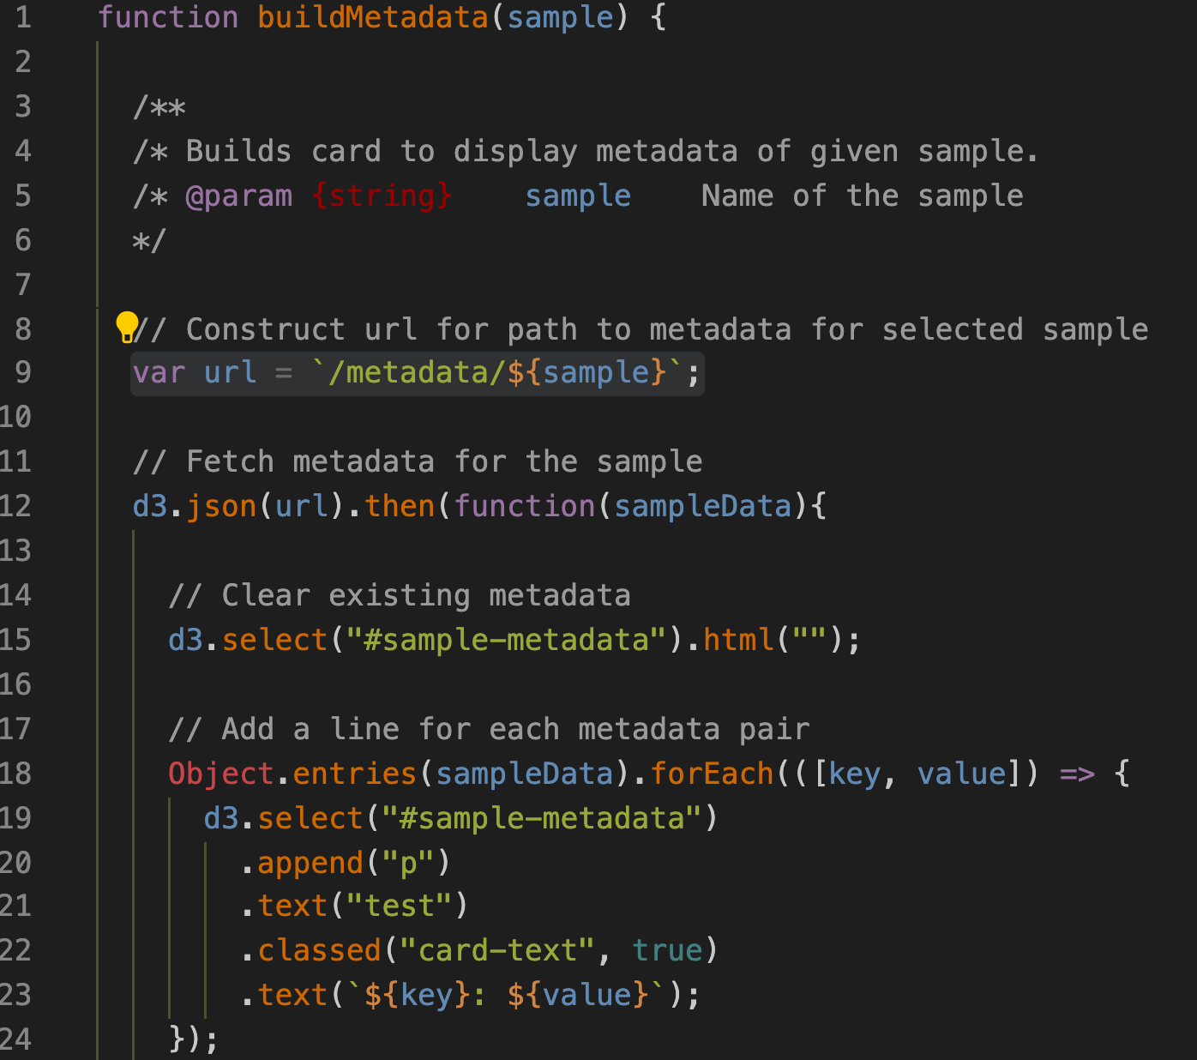Click the sampleData parameter on line 12
1197x1060 pixels.
click(703, 506)
